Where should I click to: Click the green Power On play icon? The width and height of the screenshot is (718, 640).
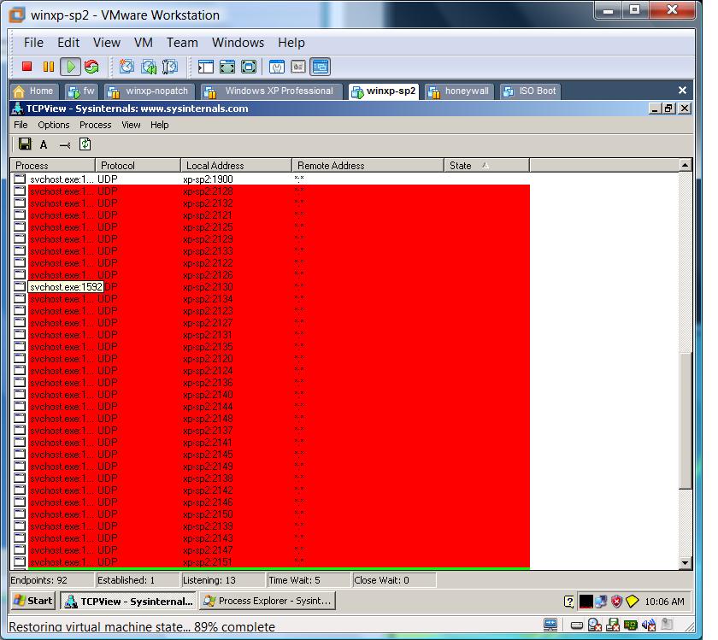70,67
